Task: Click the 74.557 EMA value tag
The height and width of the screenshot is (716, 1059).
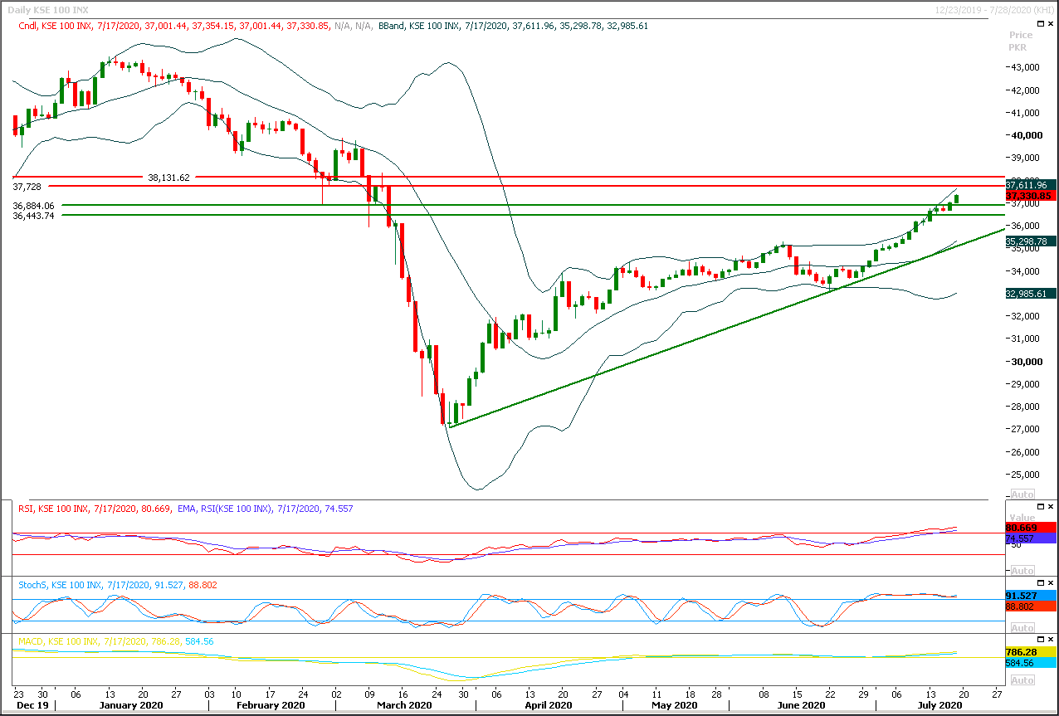Action: click(x=1031, y=538)
